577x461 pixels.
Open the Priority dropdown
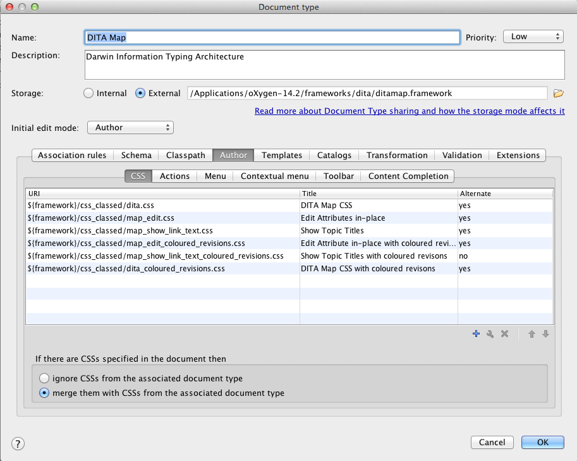(533, 37)
